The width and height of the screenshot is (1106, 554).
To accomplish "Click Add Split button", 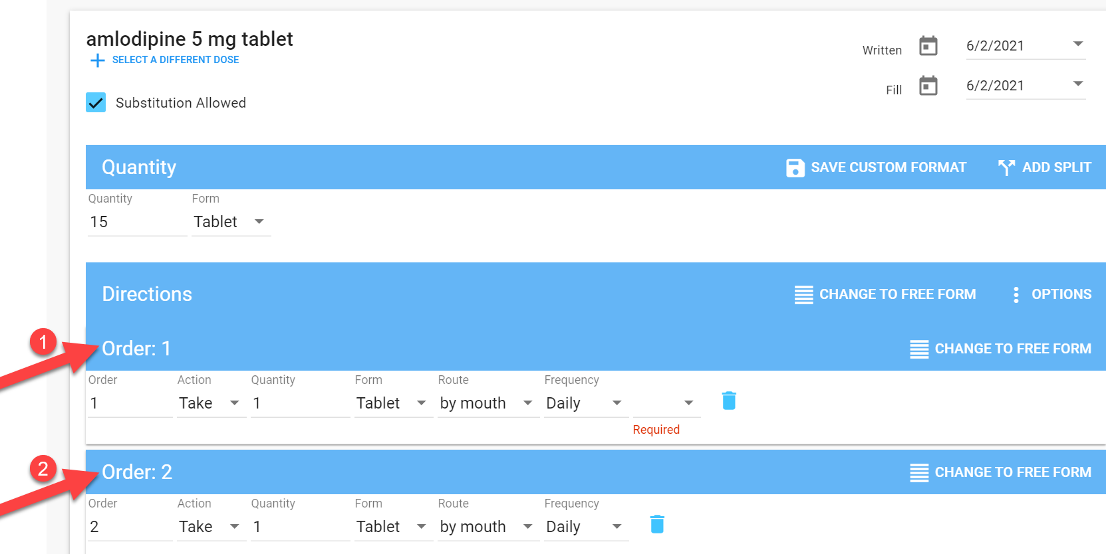I will coord(1045,167).
